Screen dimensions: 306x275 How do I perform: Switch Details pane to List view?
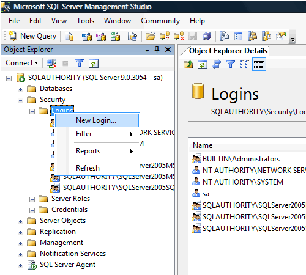point(245,64)
